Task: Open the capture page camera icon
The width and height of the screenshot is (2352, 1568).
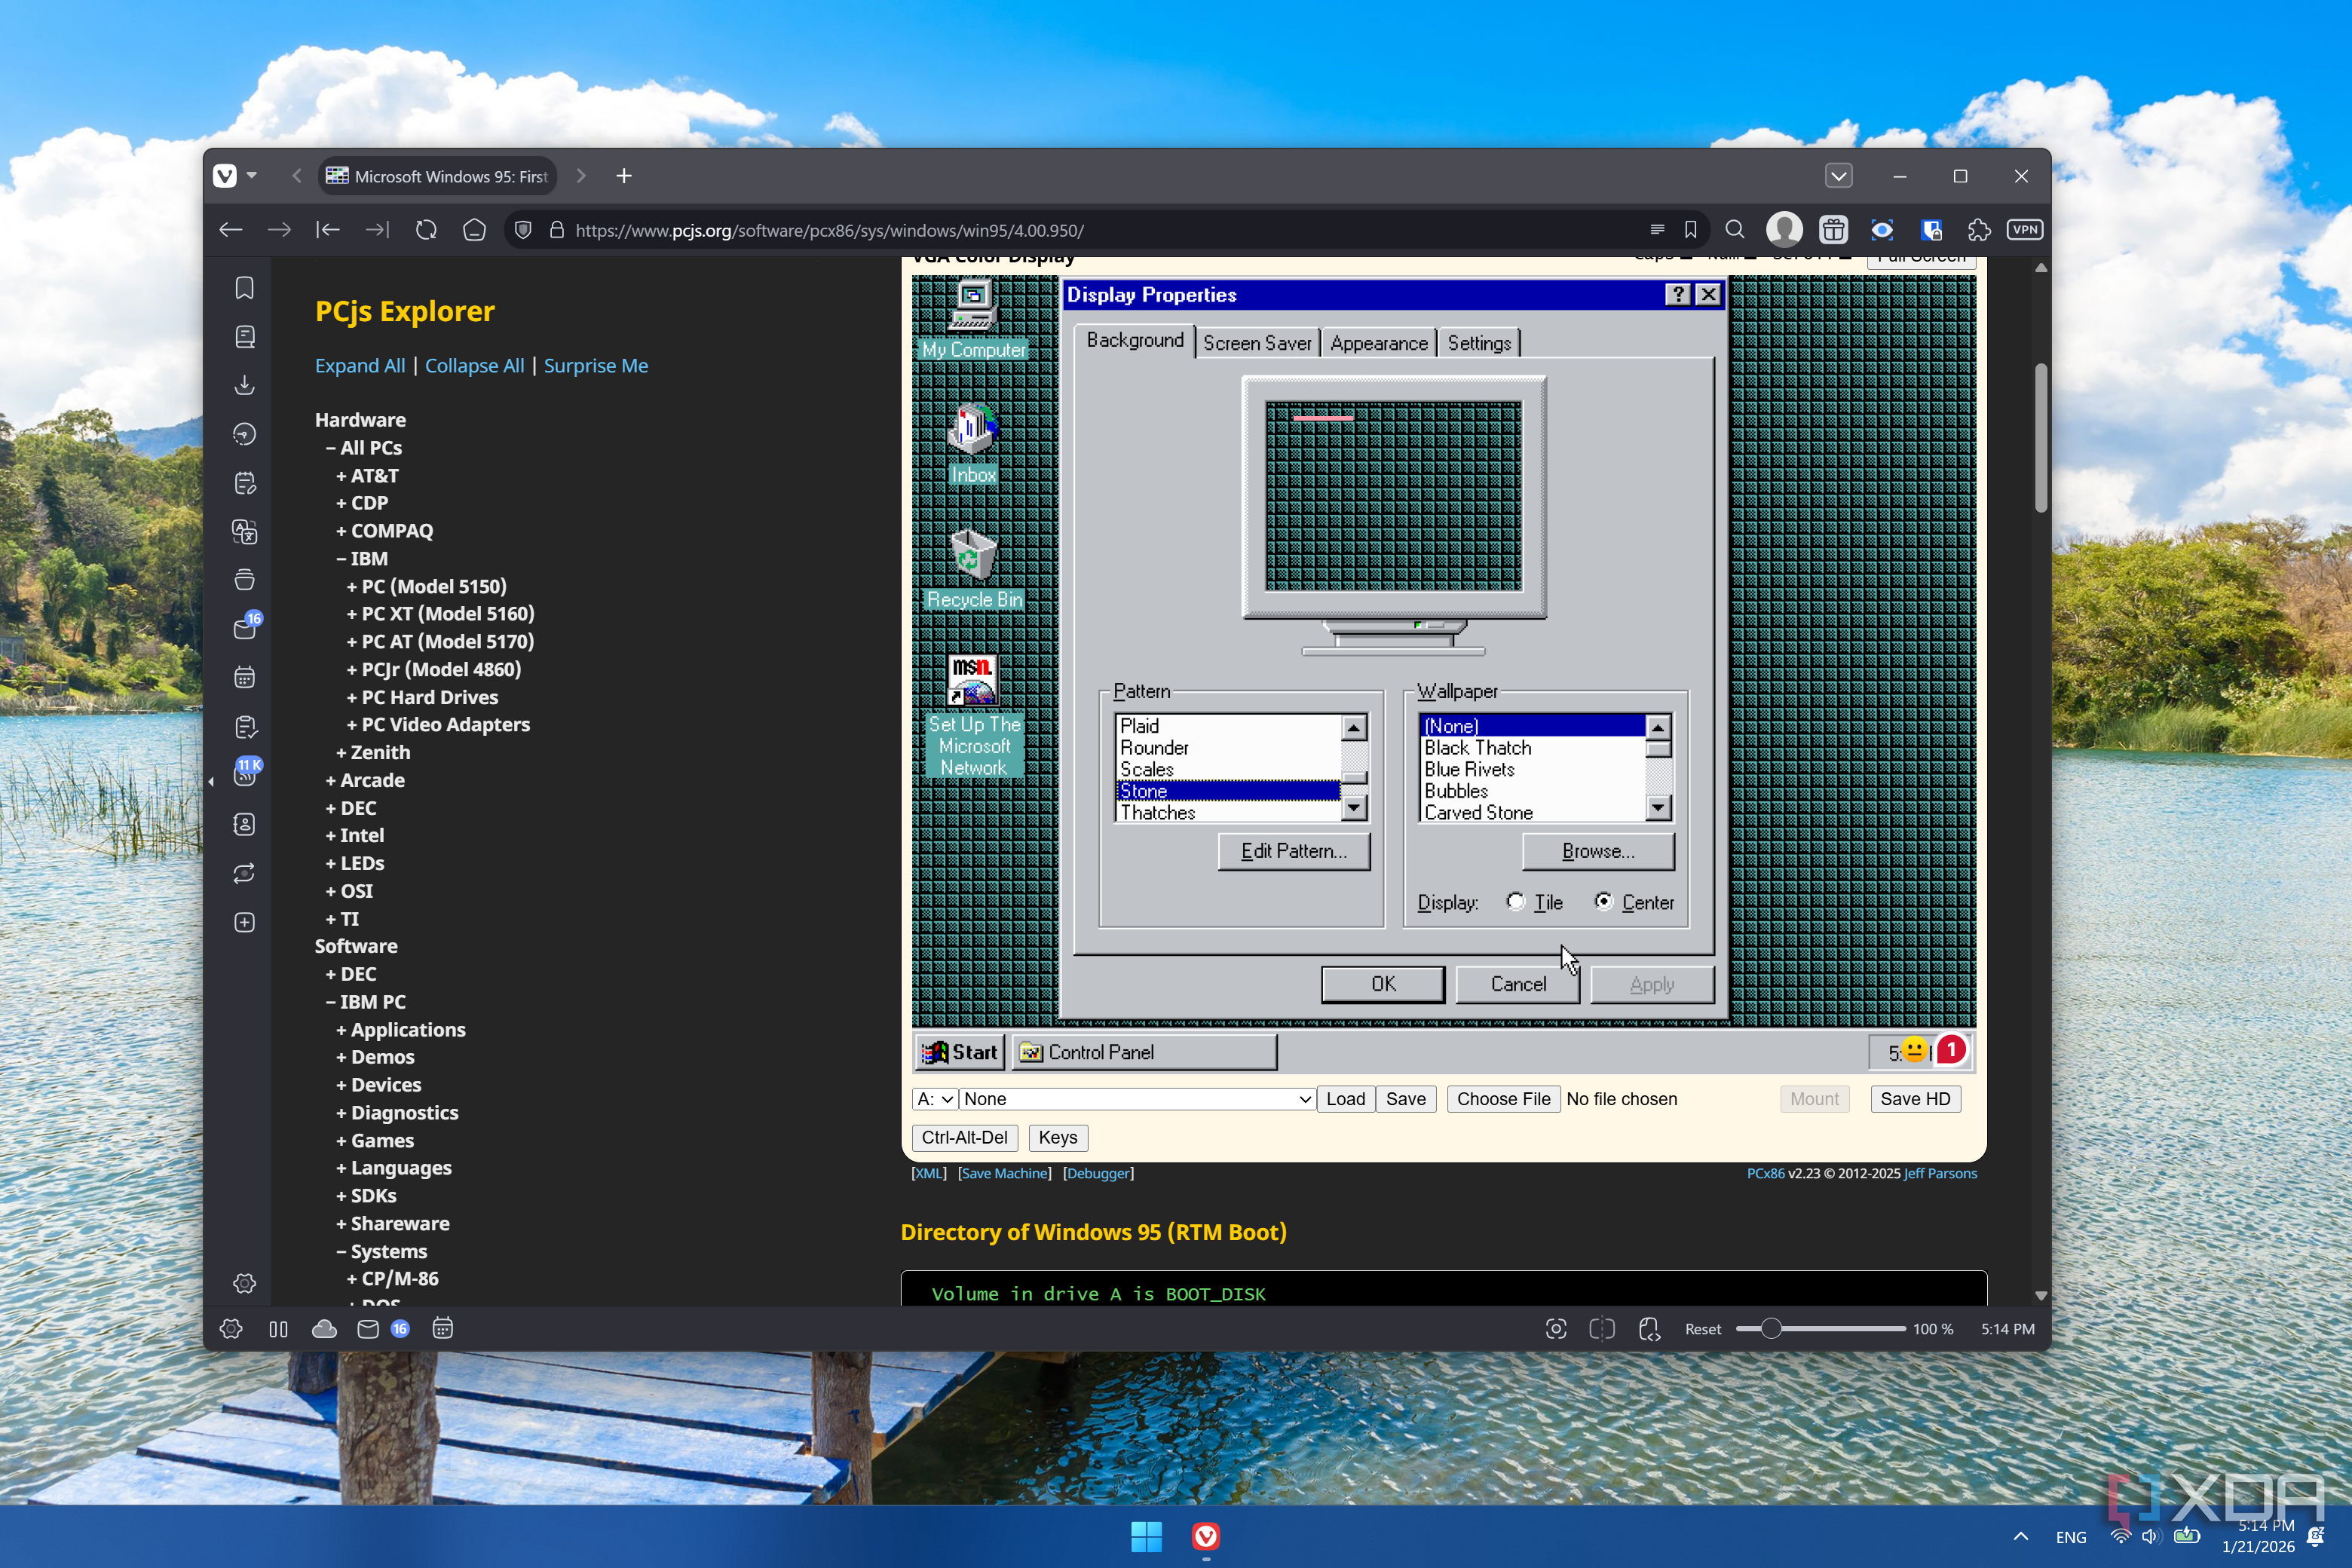Action: (x=1555, y=1329)
